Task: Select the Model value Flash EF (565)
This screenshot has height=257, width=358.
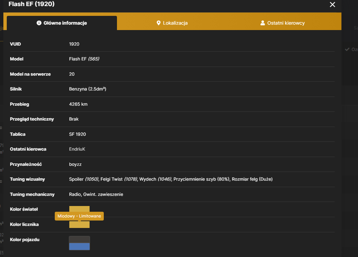Action: [x=84, y=59]
